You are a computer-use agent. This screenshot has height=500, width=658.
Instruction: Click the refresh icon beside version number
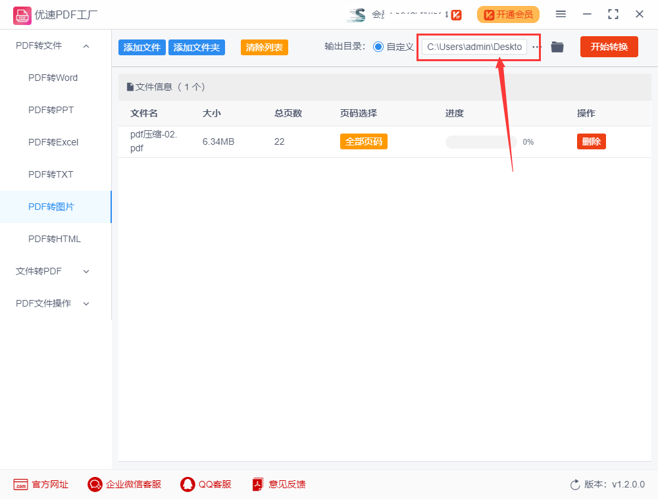(x=574, y=484)
